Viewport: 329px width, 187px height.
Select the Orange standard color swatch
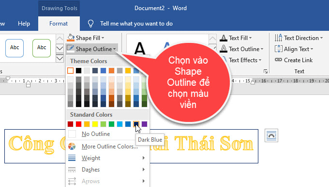tap(87, 124)
